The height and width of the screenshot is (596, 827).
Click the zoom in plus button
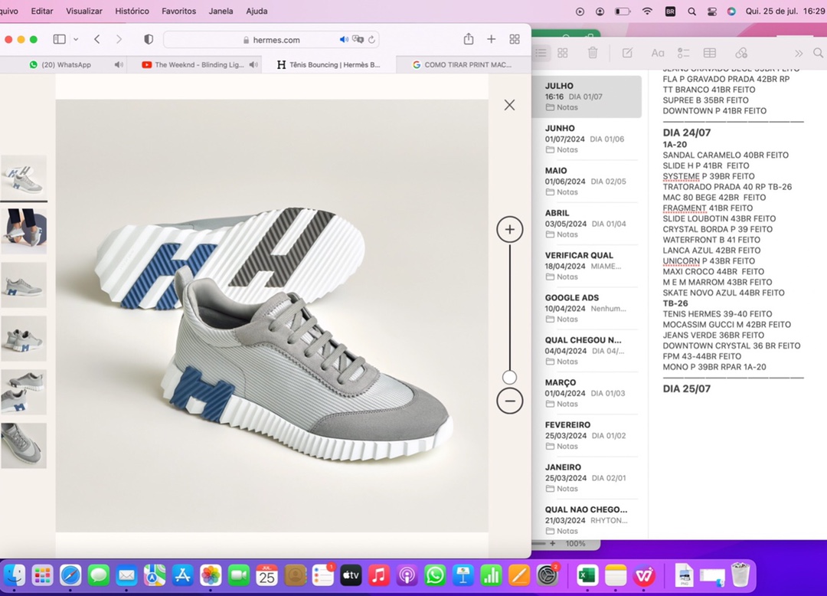tap(509, 230)
